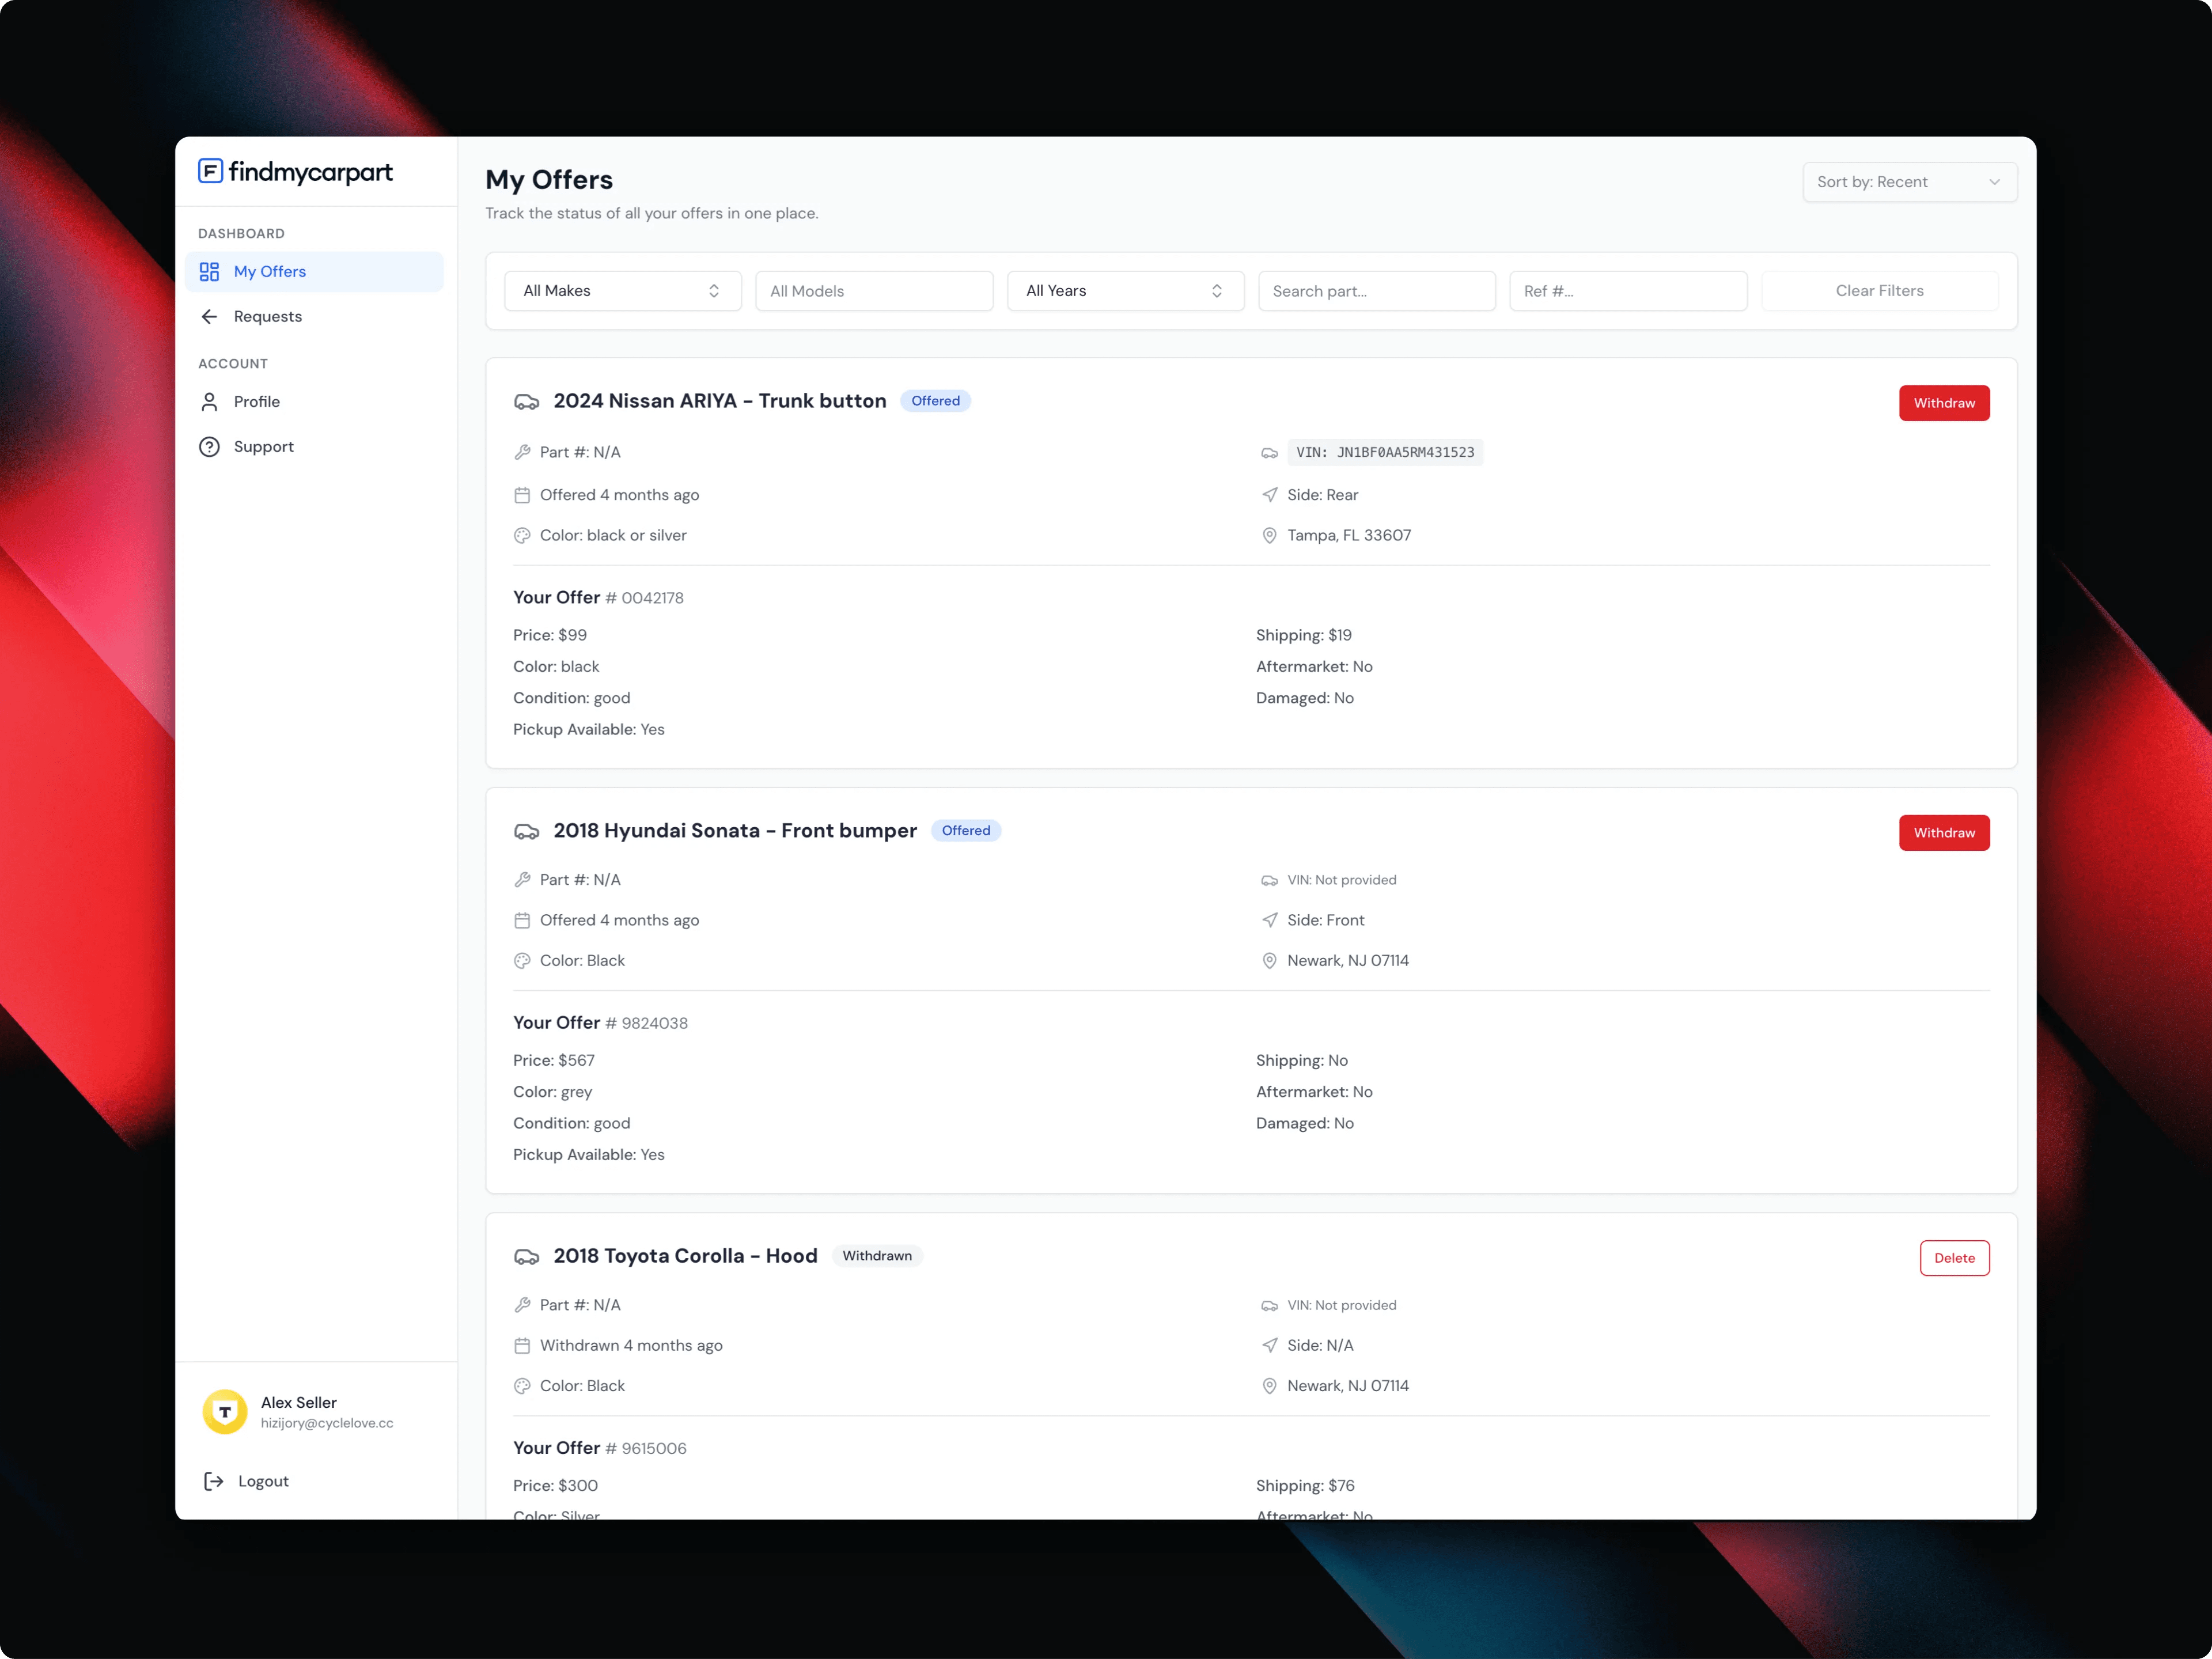Click the location pin next to Tampa, FL
The width and height of the screenshot is (2212, 1659).
[1270, 535]
